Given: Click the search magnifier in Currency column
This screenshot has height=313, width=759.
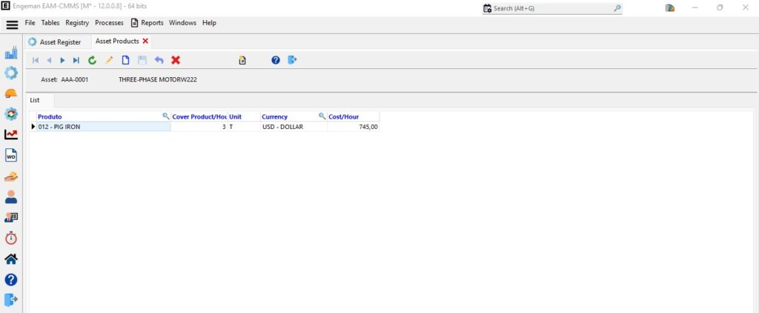Looking at the screenshot, I should tap(322, 116).
